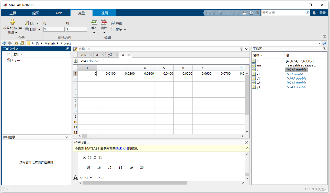Click the yellow plus New from Selection icon
Screen dimensions: 330x193
click(12, 22)
